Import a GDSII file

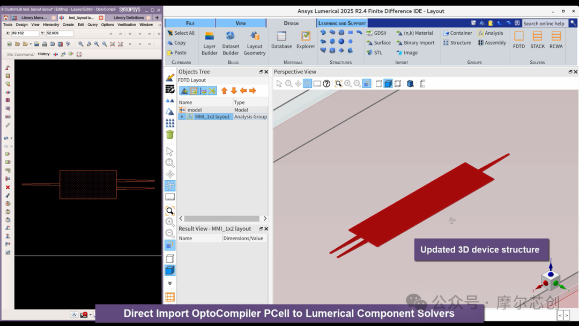pyautogui.click(x=377, y=33)
